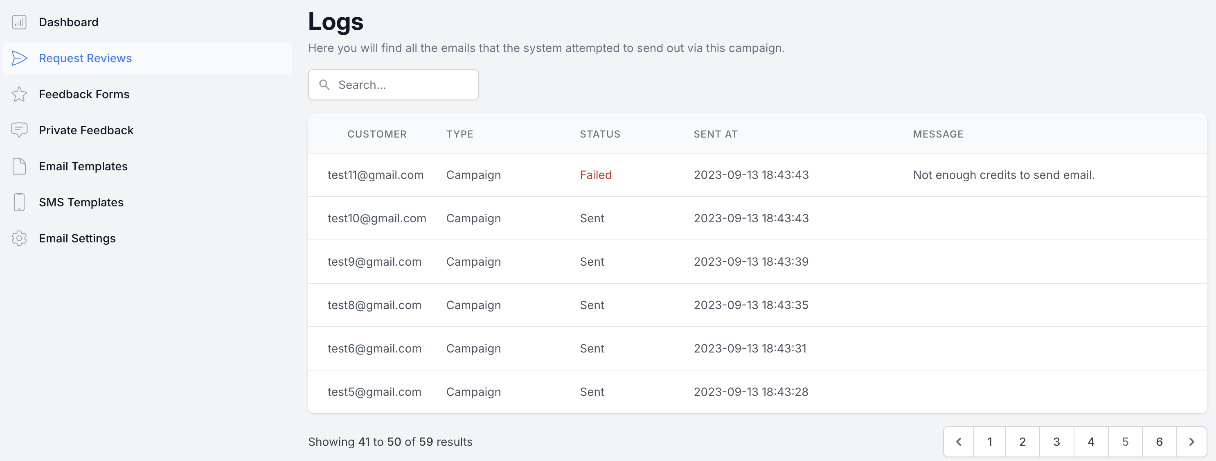Click the Email Settings gear icon
This screenshot has width=1216, height=461.
pyautogui.click(x=19, y=238)
